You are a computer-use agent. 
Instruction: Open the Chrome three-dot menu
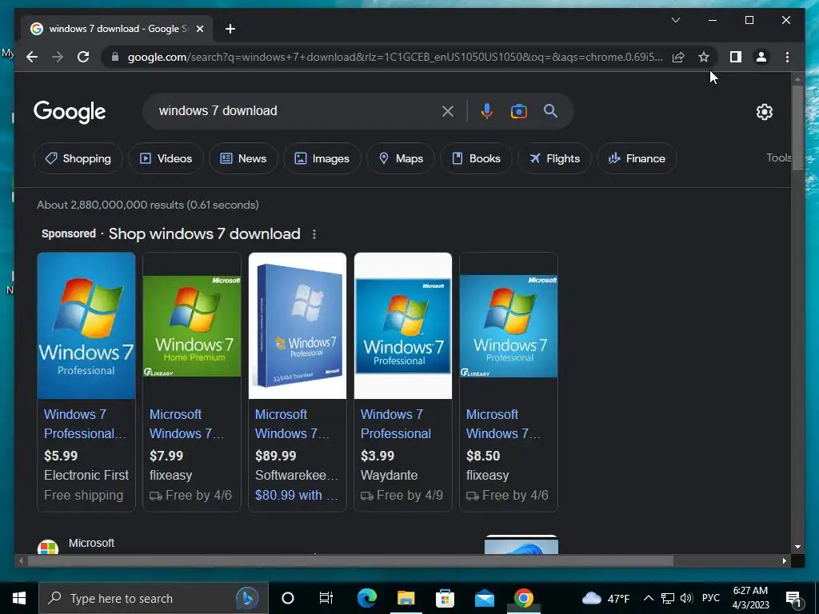pyautogui.click(x=787, y=57)
